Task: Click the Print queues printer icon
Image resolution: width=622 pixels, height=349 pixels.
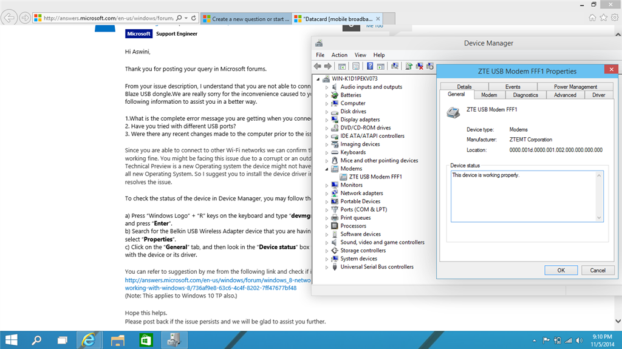Action: click(335, 218)
